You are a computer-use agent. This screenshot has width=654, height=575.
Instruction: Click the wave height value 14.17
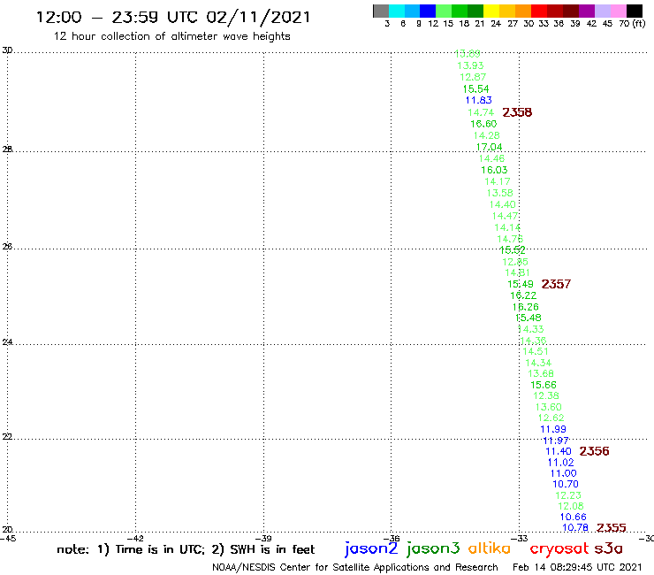pyautogui.click(x=498, y=181)
